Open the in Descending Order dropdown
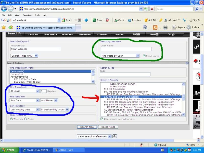 coord(55,110)
